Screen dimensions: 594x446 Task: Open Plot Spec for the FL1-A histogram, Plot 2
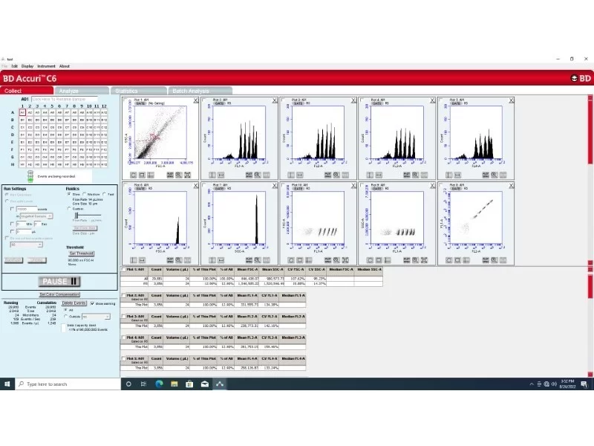(249, 175)
